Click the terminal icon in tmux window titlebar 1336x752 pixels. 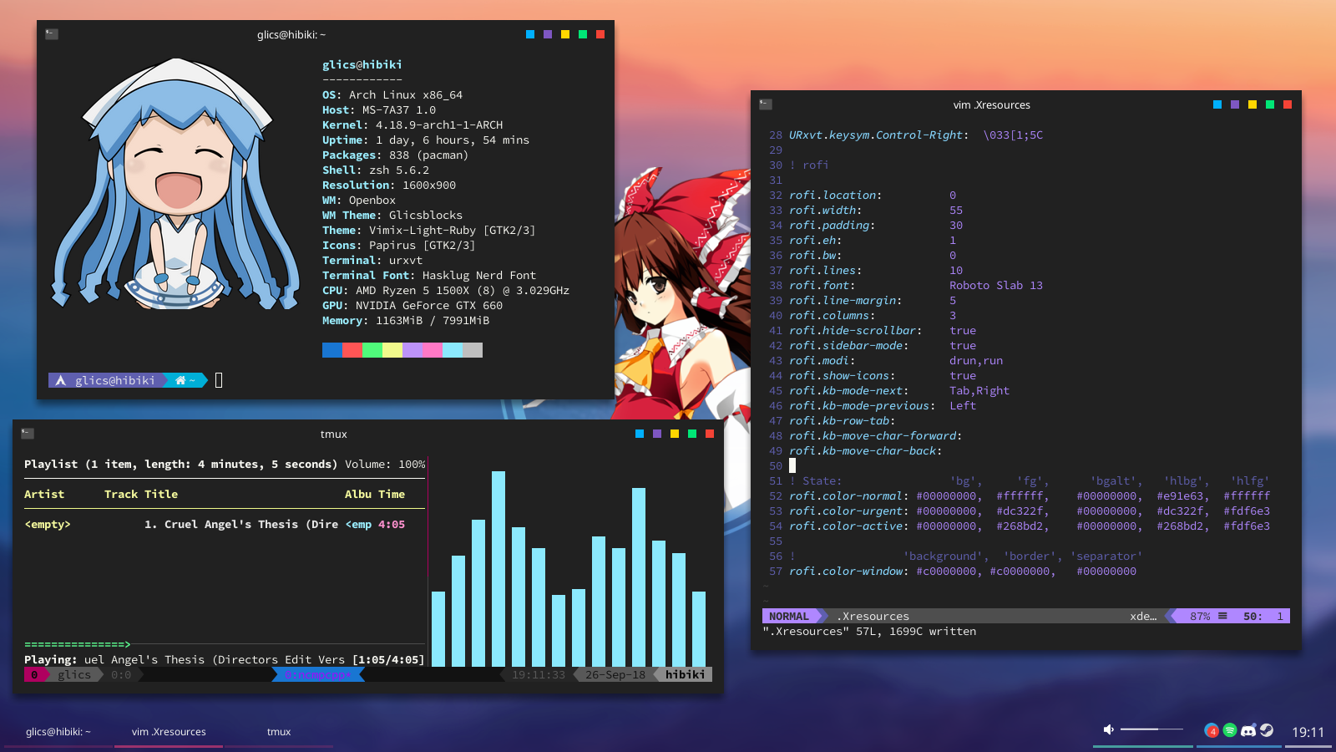(28, 434)
